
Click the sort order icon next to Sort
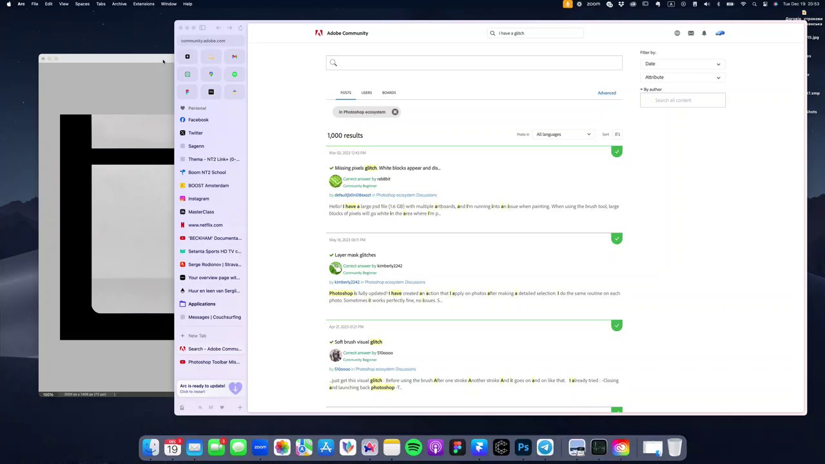pyautogui.click(x=617, y=134)
